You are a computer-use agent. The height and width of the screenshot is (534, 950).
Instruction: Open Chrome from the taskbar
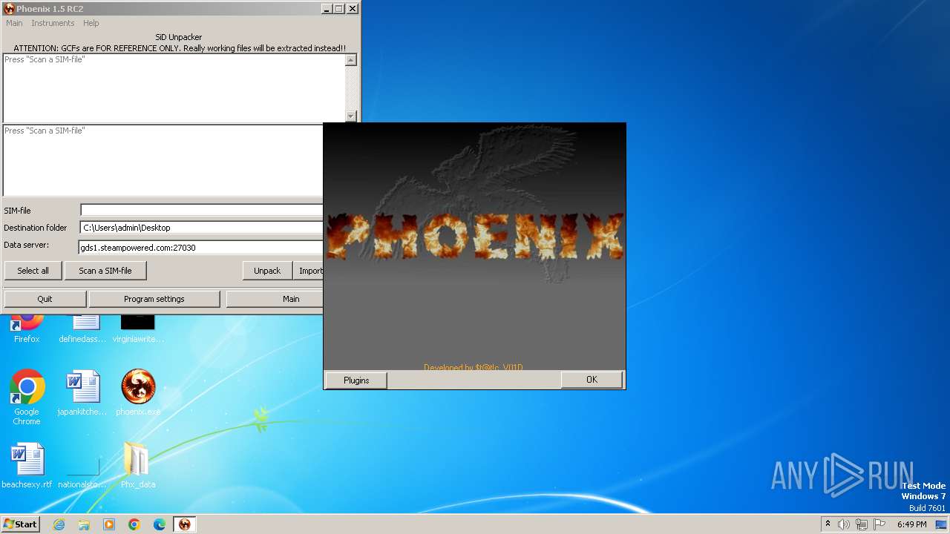tap(134, 524)
